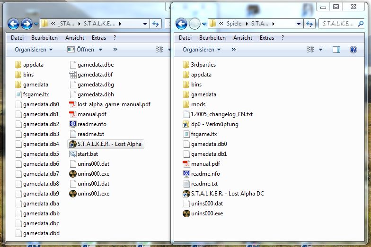Open the Datei menu in the right window
The height and width of the screenshot is (247, 371).
coord(185,38)
